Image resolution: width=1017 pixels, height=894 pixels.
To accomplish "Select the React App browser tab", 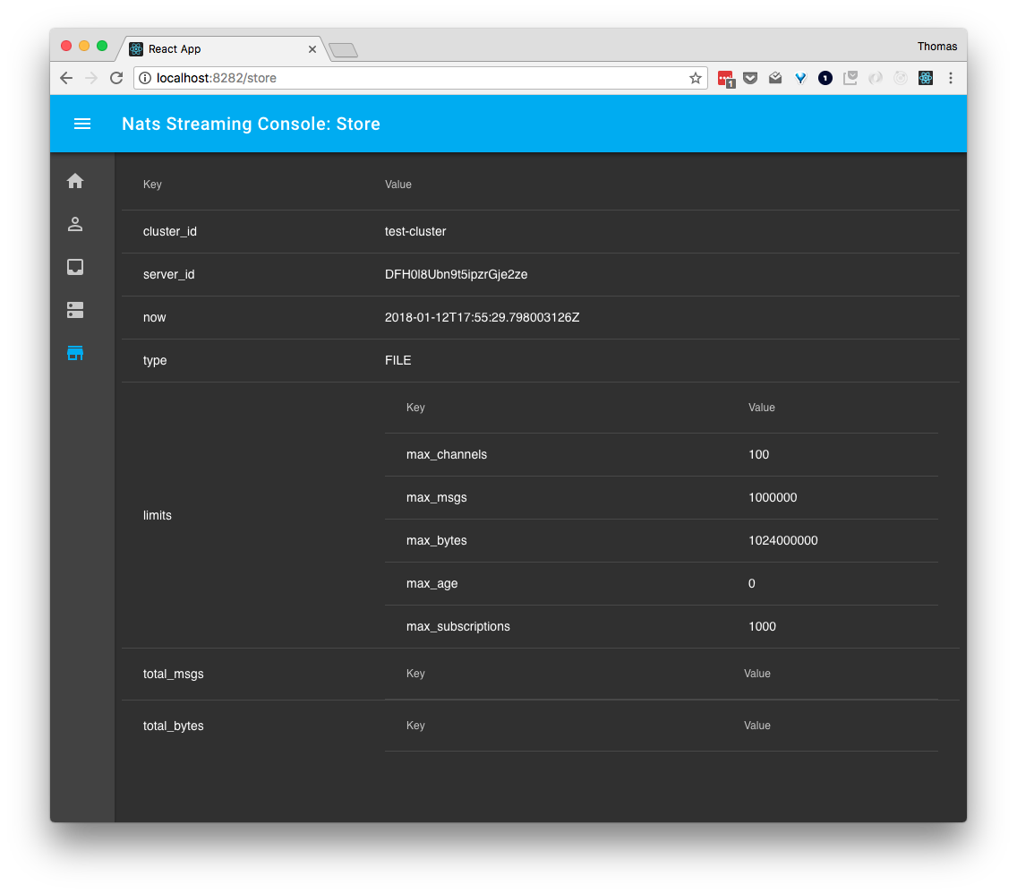I will (224, 49).
